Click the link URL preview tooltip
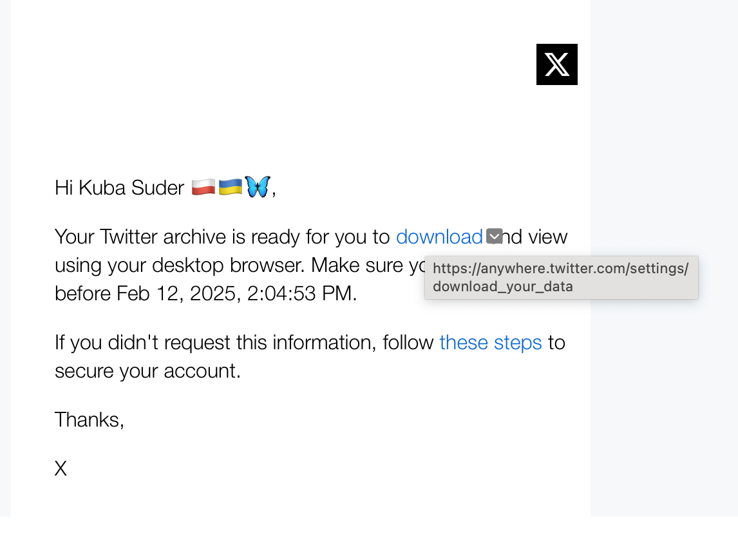 561,278
